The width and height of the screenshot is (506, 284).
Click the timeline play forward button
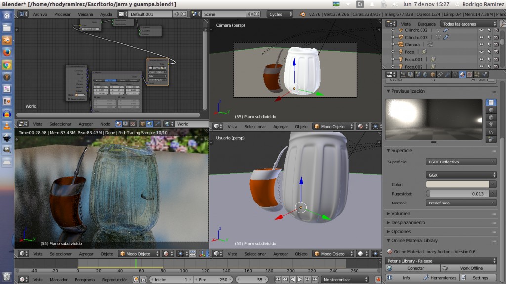click(300, 279)
